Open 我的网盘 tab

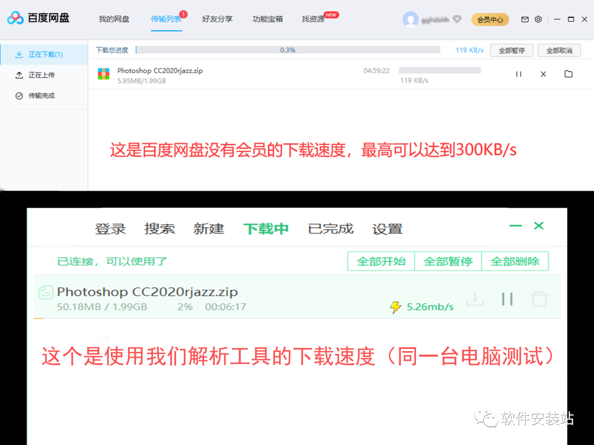[114, 19]
